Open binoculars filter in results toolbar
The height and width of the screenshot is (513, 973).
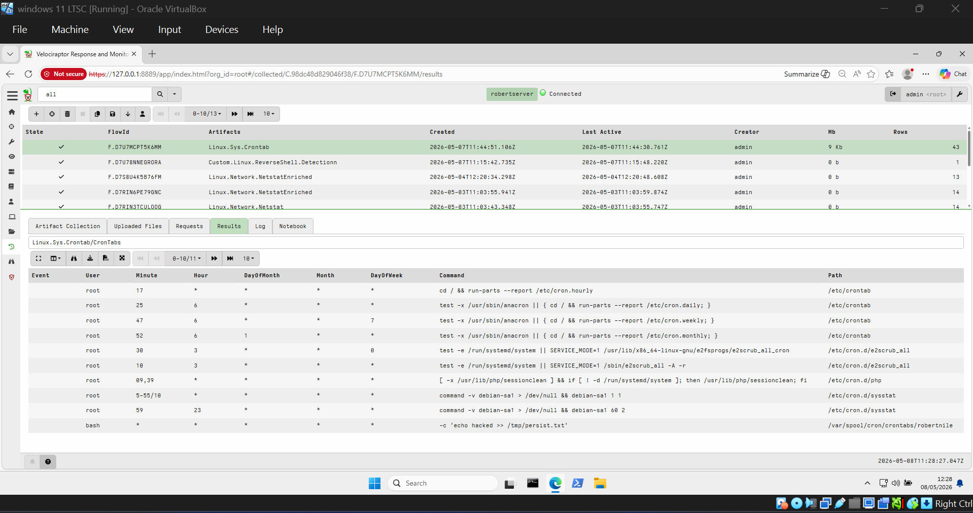coord(74,259)
